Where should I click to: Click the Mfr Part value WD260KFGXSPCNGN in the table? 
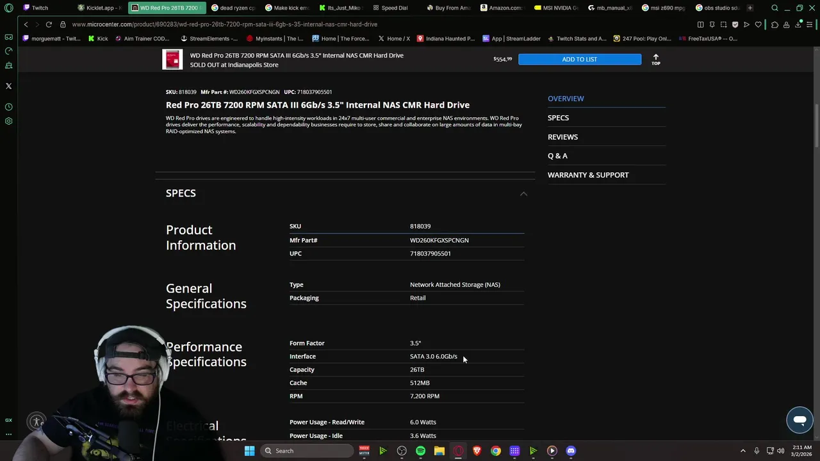[439, 240]
